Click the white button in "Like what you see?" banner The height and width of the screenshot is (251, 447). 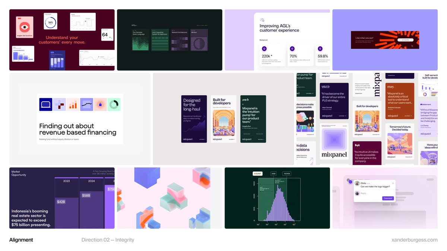[x=405, y=39]
